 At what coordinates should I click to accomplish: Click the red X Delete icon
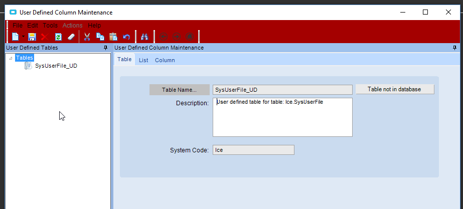pos(45,37)
